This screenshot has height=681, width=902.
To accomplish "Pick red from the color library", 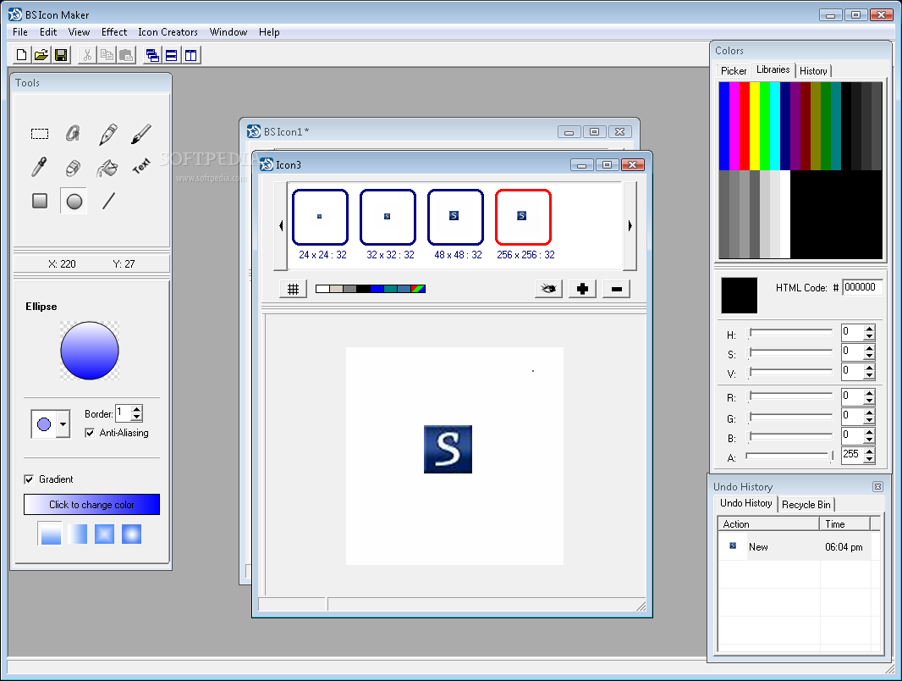I will click(x=745, y=125).
